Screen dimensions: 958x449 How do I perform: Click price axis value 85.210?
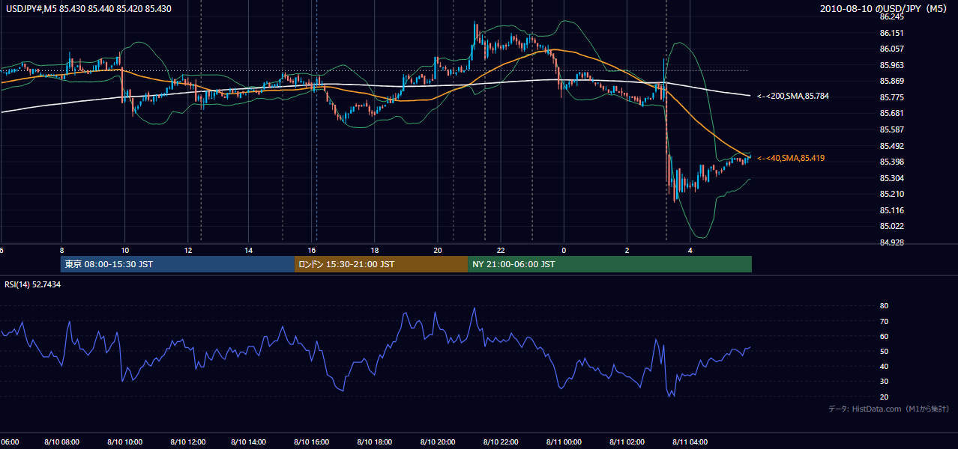(891, 194)
